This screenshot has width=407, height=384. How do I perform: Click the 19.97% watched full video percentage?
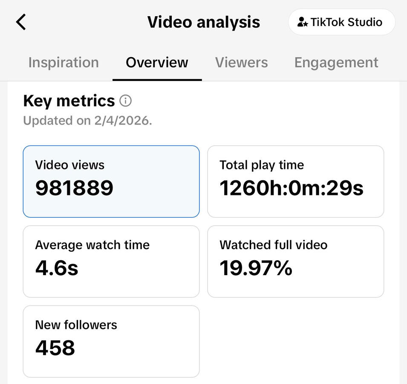[x=256, y=268]
